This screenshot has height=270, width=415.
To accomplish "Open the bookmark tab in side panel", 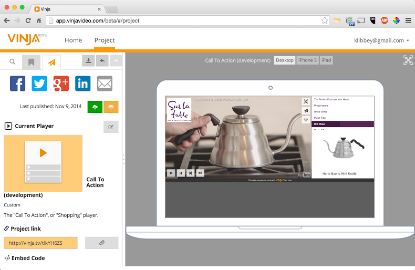I will pos(32,62).
